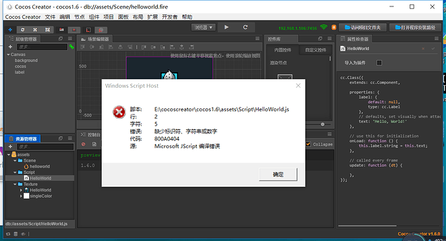This screenshot has width=446, height=241.
Task: Expand the singleColor texture asset
Action: pos(21,196)
